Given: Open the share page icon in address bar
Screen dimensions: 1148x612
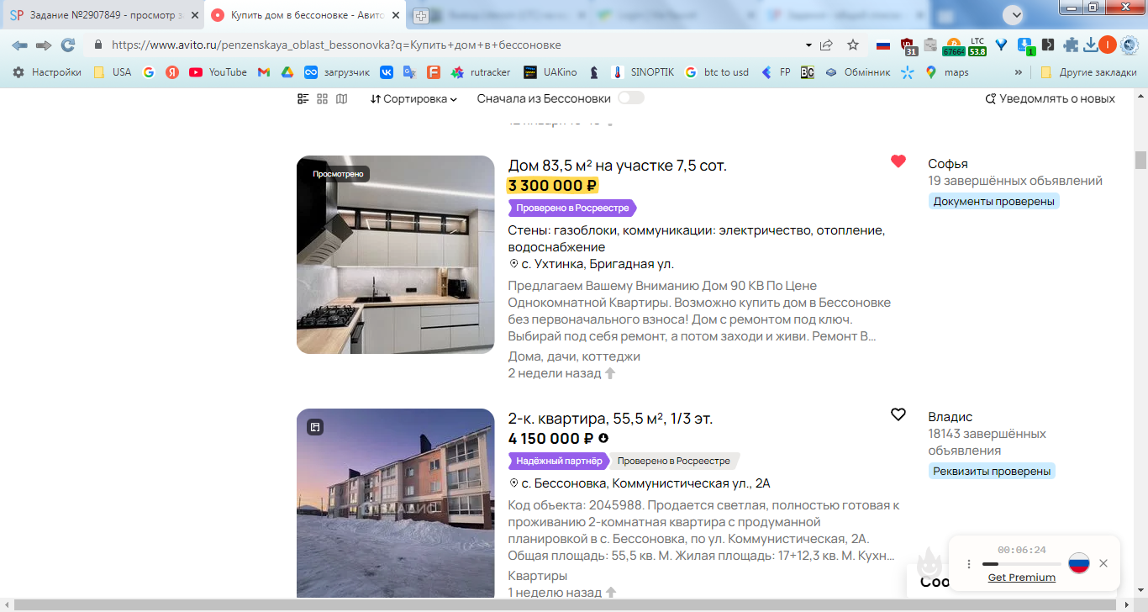Looking at the screenshot, I should pyautogui.click(x=827, y=45).
